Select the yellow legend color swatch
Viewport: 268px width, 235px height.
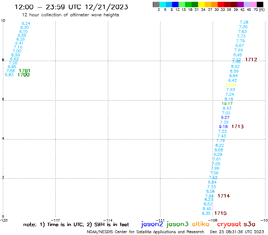201,4
